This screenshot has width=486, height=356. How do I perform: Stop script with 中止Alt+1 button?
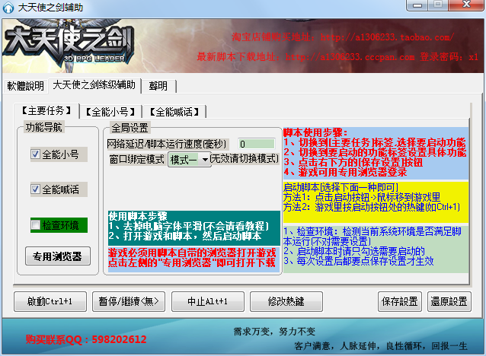tap(208, 301)
